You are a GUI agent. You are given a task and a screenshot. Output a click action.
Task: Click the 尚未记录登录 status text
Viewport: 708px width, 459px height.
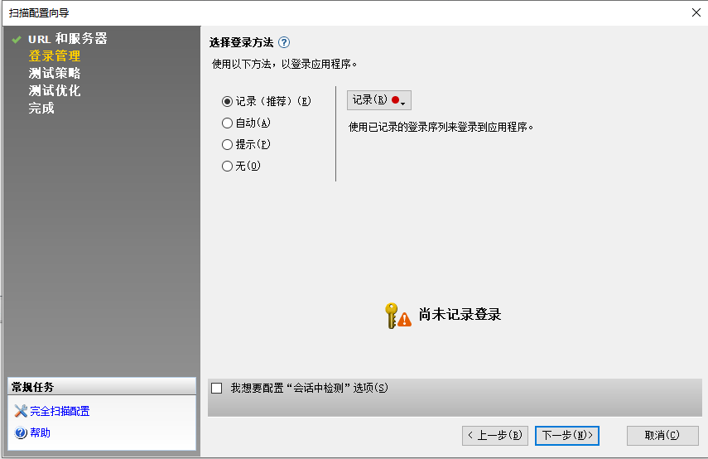460,315
